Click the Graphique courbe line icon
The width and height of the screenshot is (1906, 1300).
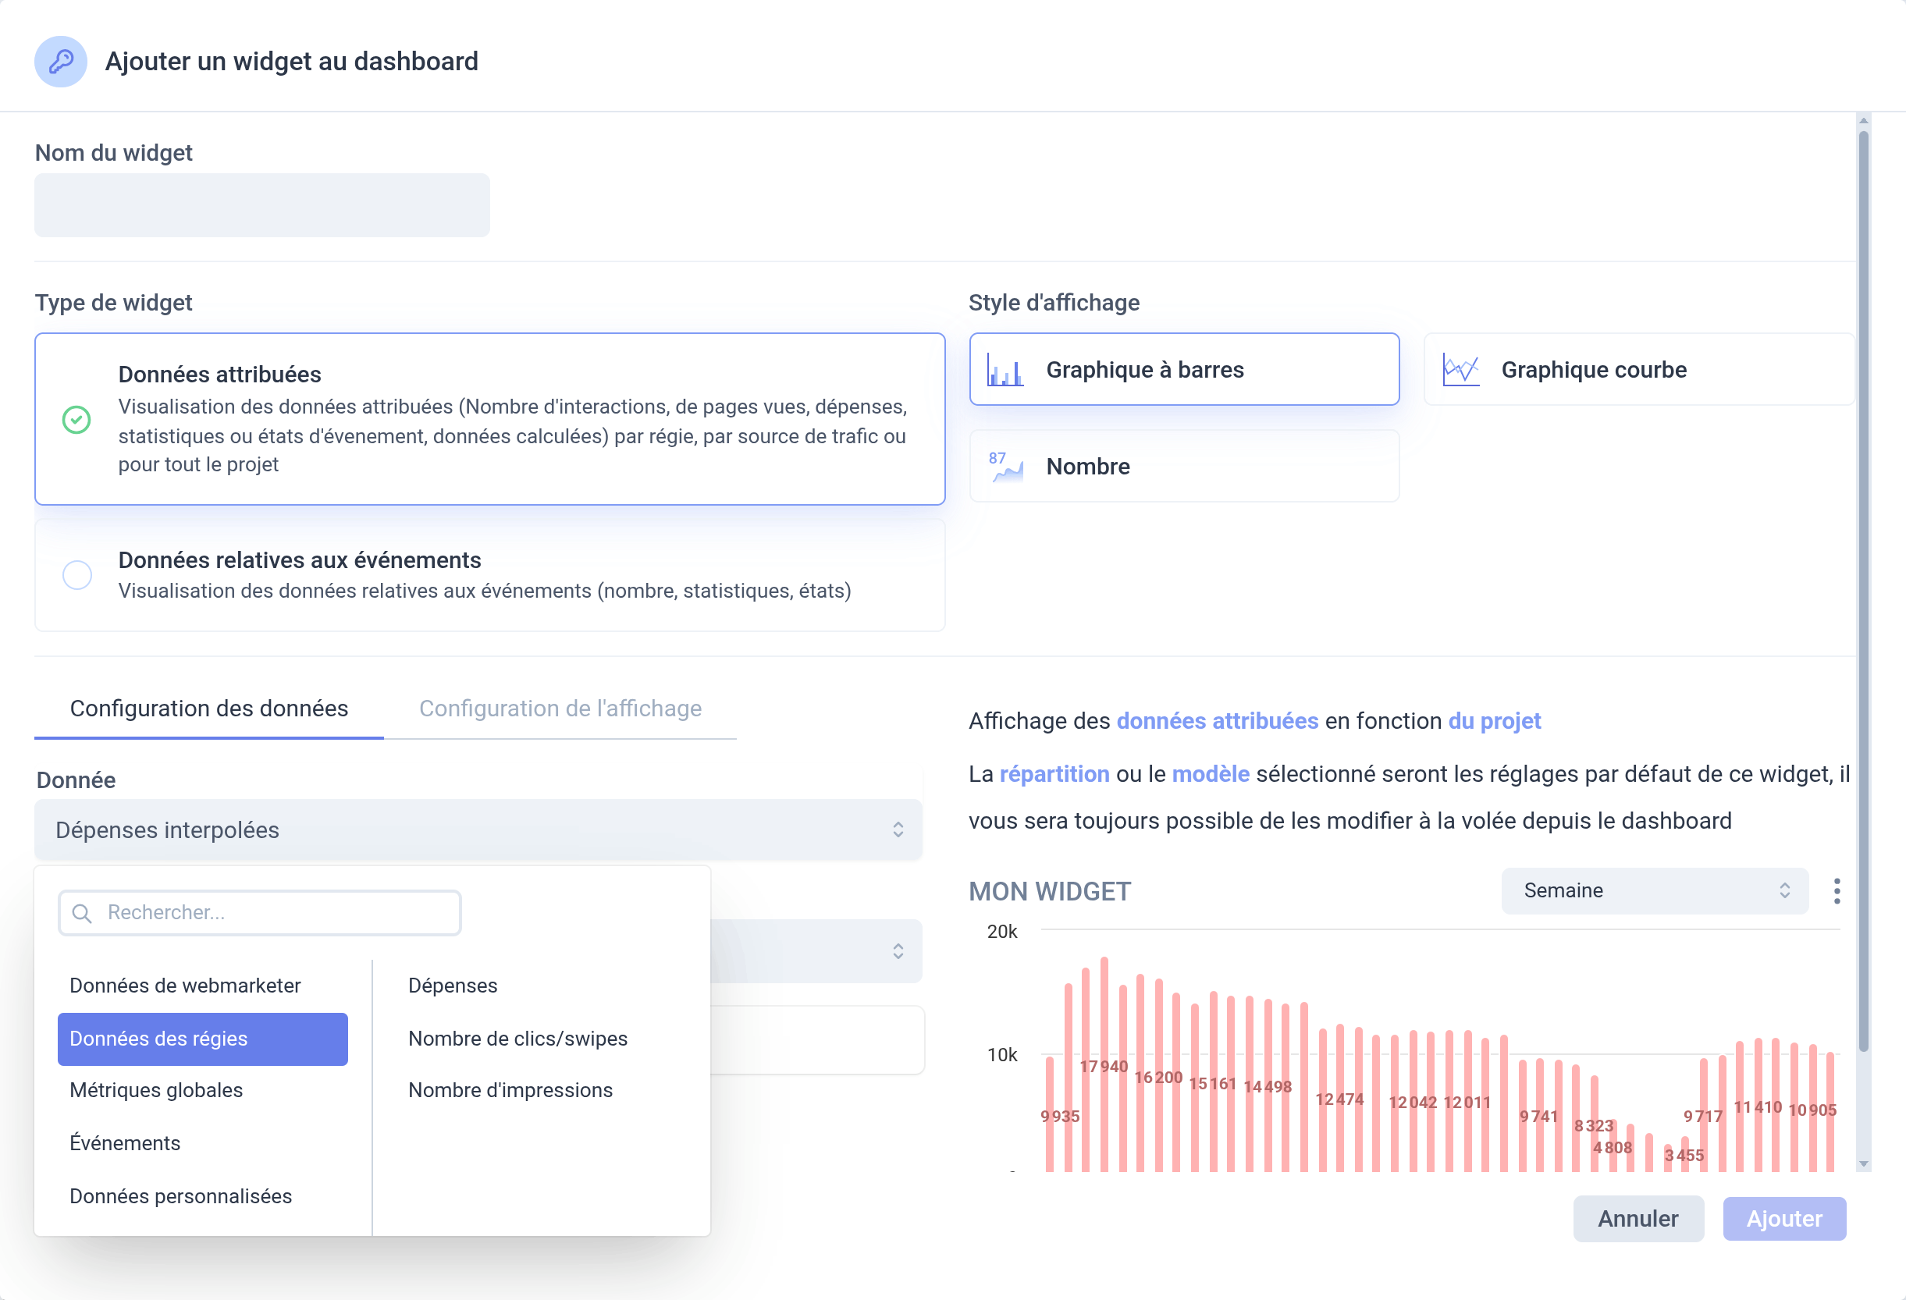[x=1460, y=370]
